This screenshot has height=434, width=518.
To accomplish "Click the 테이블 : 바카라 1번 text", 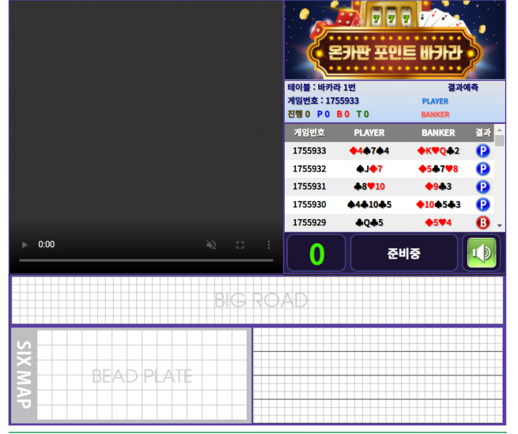I will 321,87.
